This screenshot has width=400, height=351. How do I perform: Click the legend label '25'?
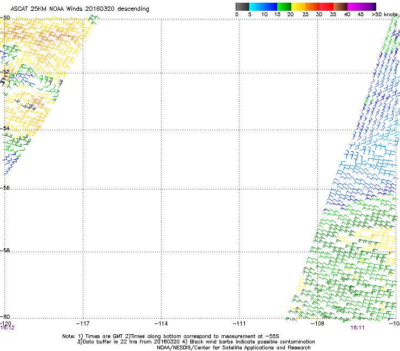(x=305, y=15)
